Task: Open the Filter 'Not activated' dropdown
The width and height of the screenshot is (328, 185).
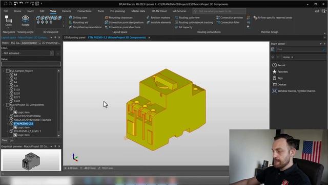Action: tap(52, 53)
